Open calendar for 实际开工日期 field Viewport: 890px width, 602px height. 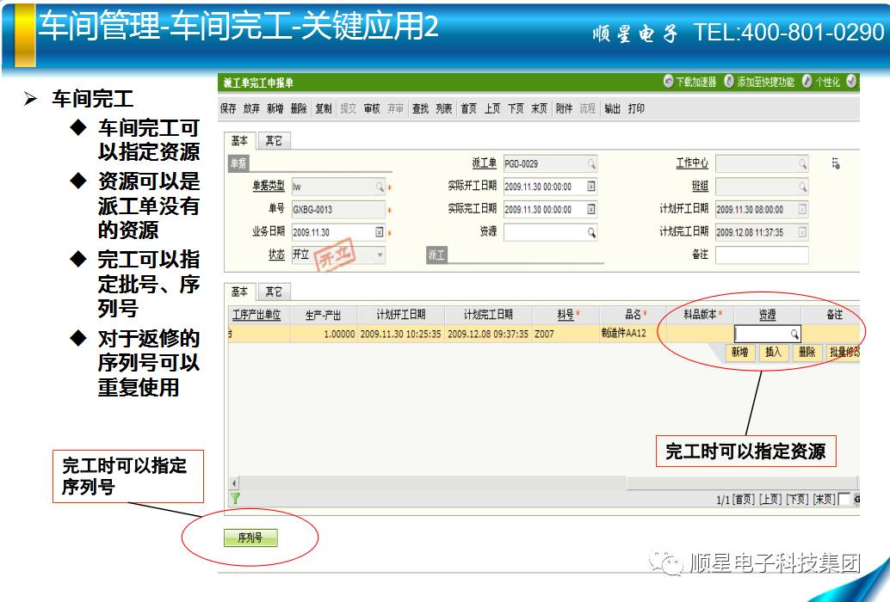pos(591,187)
